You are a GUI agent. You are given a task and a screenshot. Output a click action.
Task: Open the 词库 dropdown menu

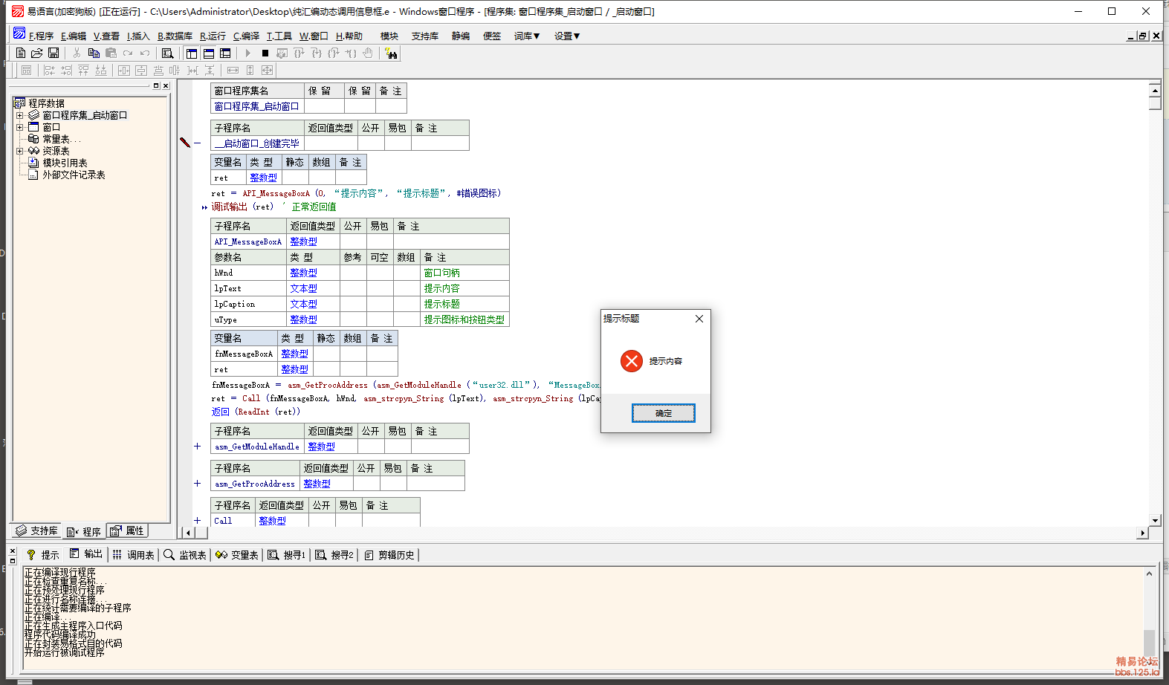point(527,36)
